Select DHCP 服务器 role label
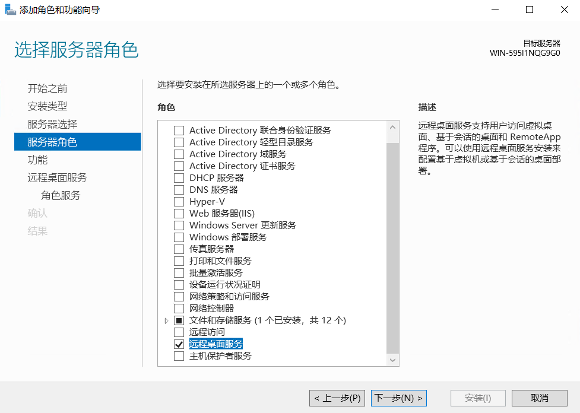The width and height of the screenshot is (580, 413). pos(217,178)
